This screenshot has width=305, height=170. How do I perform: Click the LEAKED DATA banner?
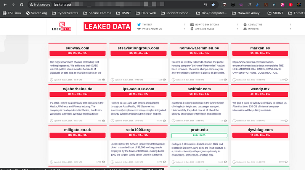pos(108,27)
